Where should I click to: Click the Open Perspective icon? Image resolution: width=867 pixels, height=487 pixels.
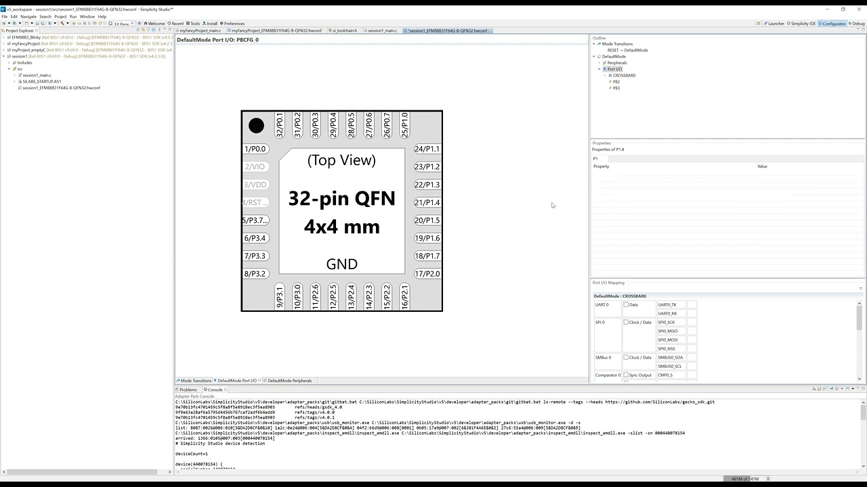[758, 24]
